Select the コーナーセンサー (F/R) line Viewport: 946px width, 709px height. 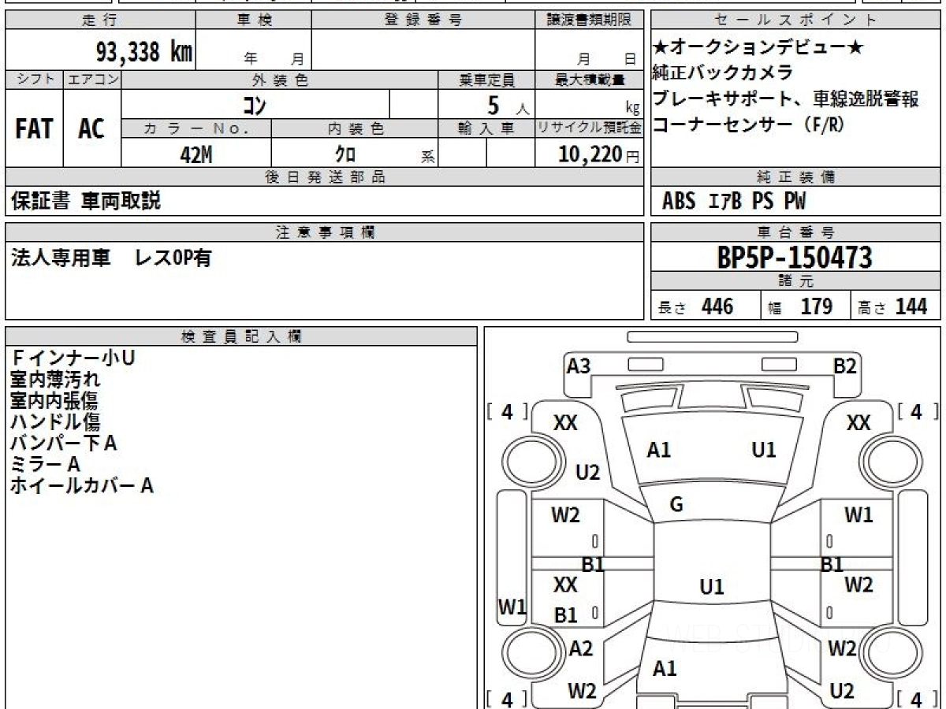pos(748,125)
